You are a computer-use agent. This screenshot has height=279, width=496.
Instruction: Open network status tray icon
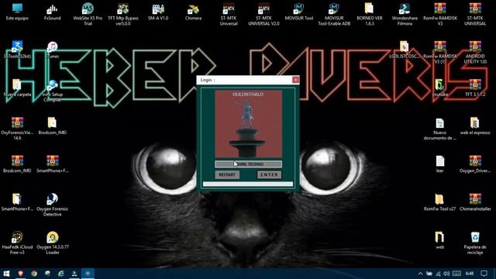point(438,274)
